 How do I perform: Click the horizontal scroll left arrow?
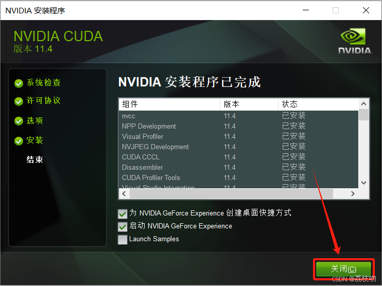coord(124,194)
